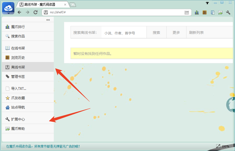This screenshot has width=235, height=151.
Task: Open the wrench settings icon in toolbar
Action: 228,12
